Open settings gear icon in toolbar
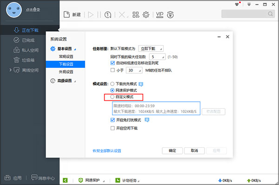The width and height of the screenshot is (279, 185). tap(146, 14)
